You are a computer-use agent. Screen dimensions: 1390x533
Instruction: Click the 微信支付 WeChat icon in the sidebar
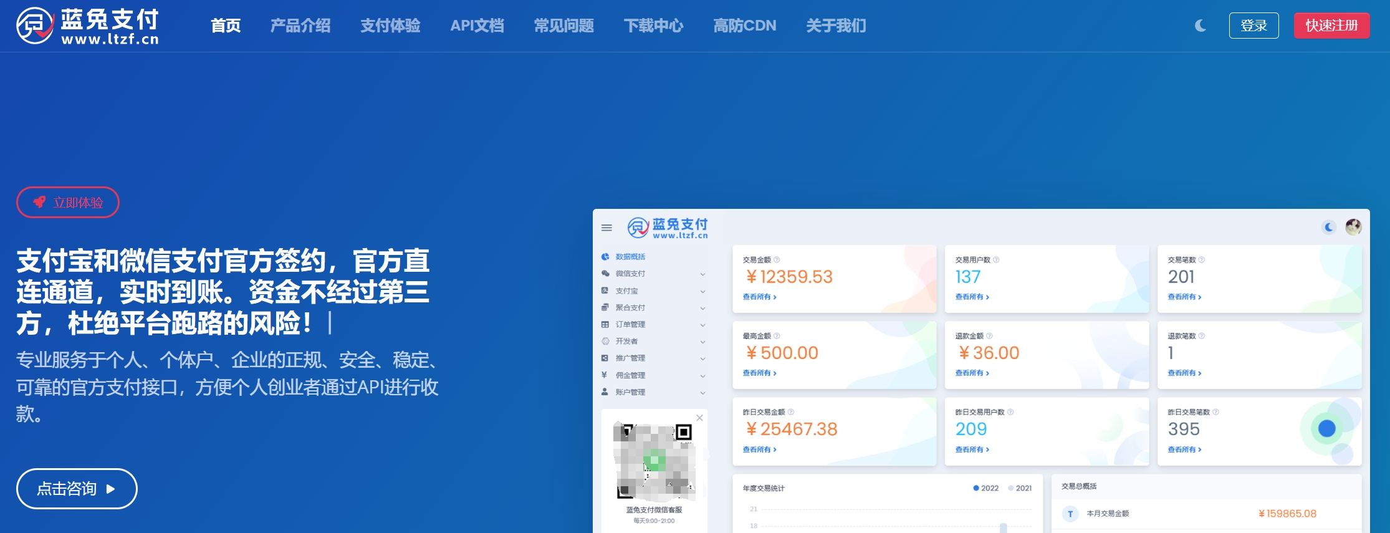coord(605,274)
